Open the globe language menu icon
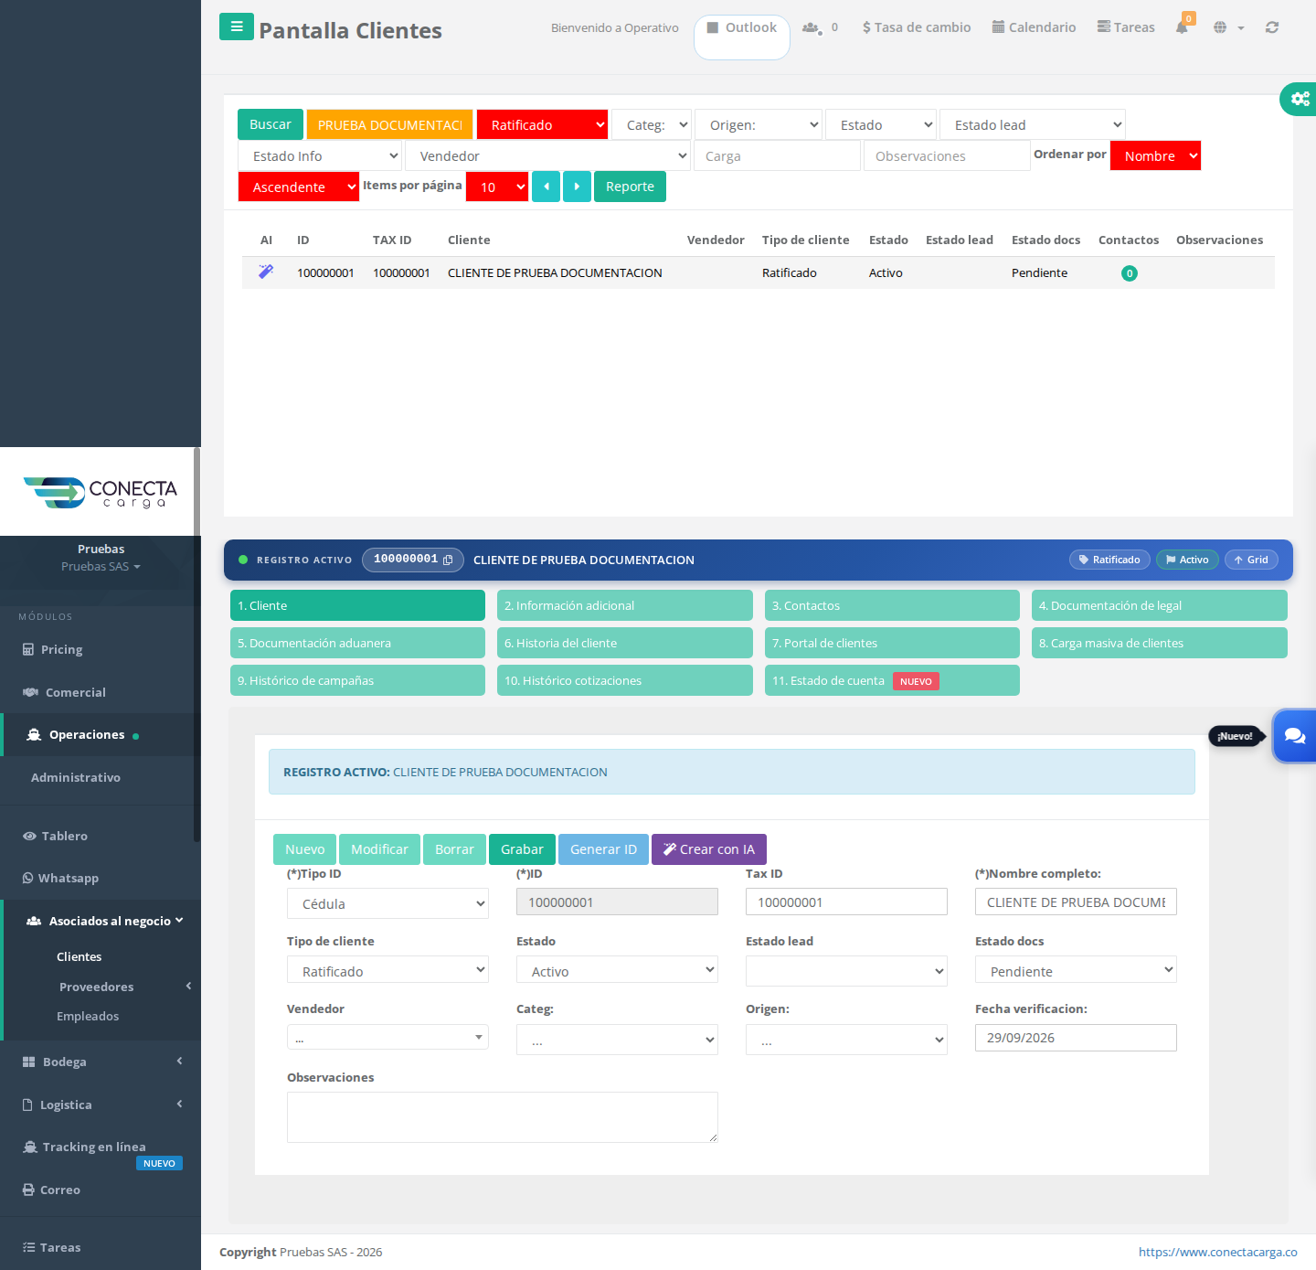The width and height of the screenshot is (1316, 1270). [1220, 27]
